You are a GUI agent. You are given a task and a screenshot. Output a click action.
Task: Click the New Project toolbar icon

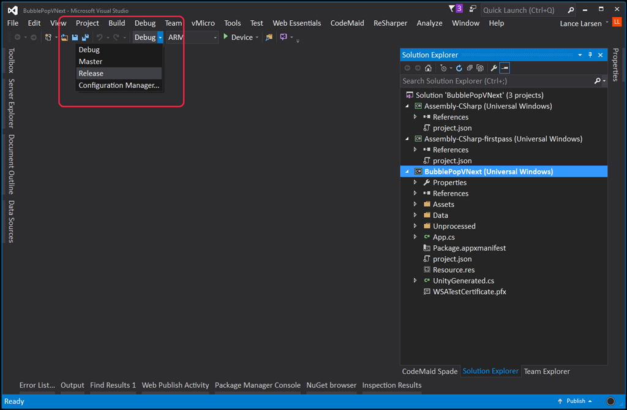[48, 37]
